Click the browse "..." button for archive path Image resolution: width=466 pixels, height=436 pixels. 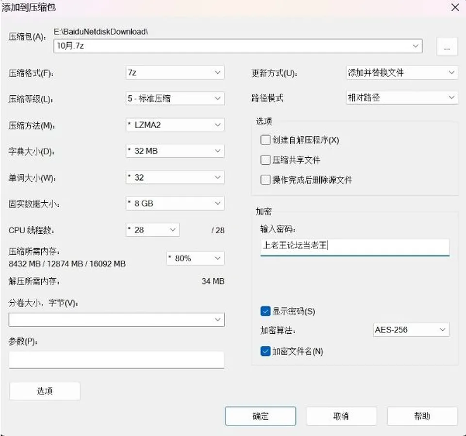click(x=447, y=47)
